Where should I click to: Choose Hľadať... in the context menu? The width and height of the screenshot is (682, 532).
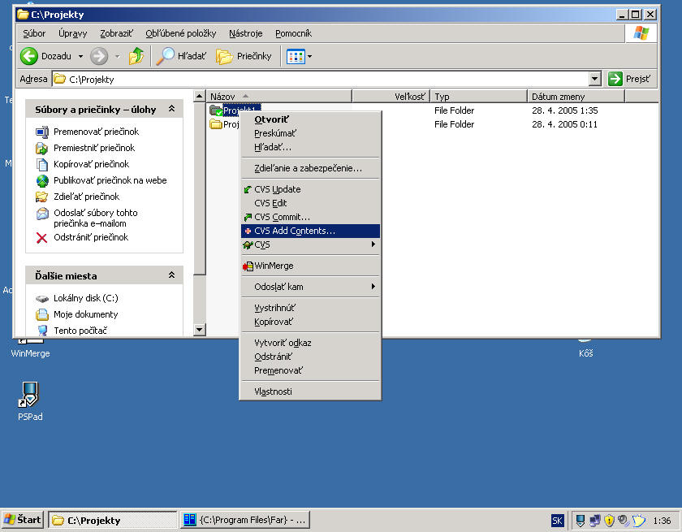click(310, 148)
